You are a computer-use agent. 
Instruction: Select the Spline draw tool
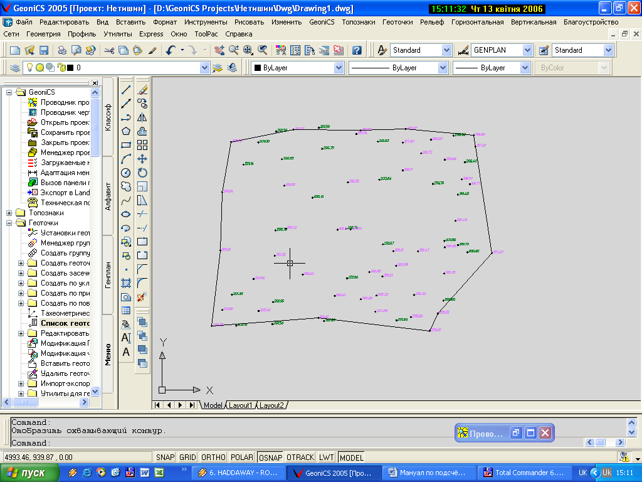pos(126,200)
